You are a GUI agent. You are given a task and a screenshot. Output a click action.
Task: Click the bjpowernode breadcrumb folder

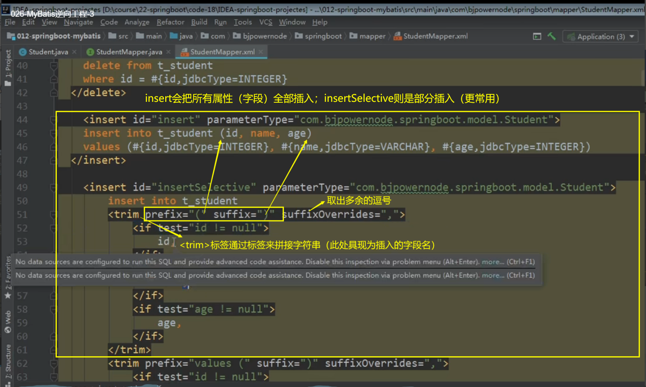[260, 36]
